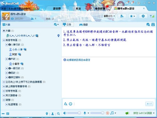Viewport: 157px width, 118px height.
Task: Mute the speaker icon
Action: (x=65, y=113)
